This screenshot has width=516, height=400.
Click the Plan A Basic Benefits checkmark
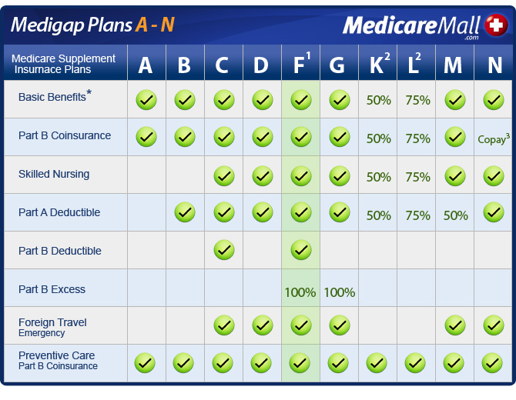pos(146,99)
